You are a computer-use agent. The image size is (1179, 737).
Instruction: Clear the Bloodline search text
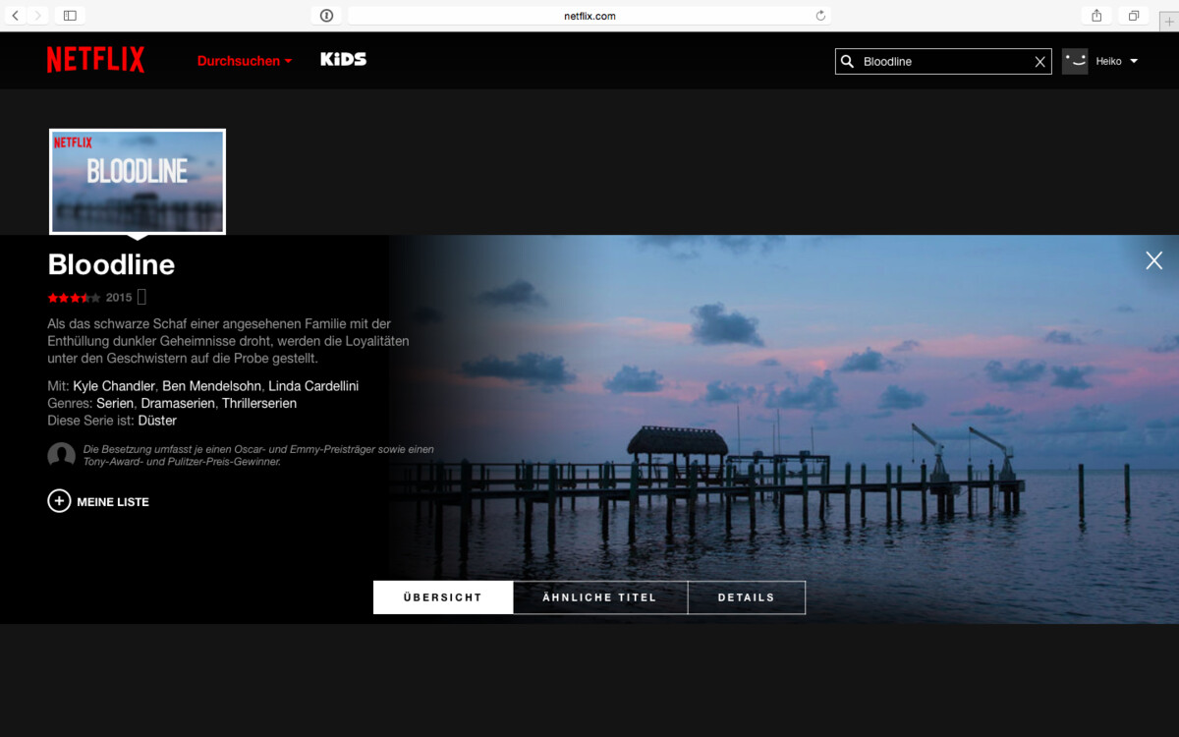pyautogui.click(x=1040, y=62)
